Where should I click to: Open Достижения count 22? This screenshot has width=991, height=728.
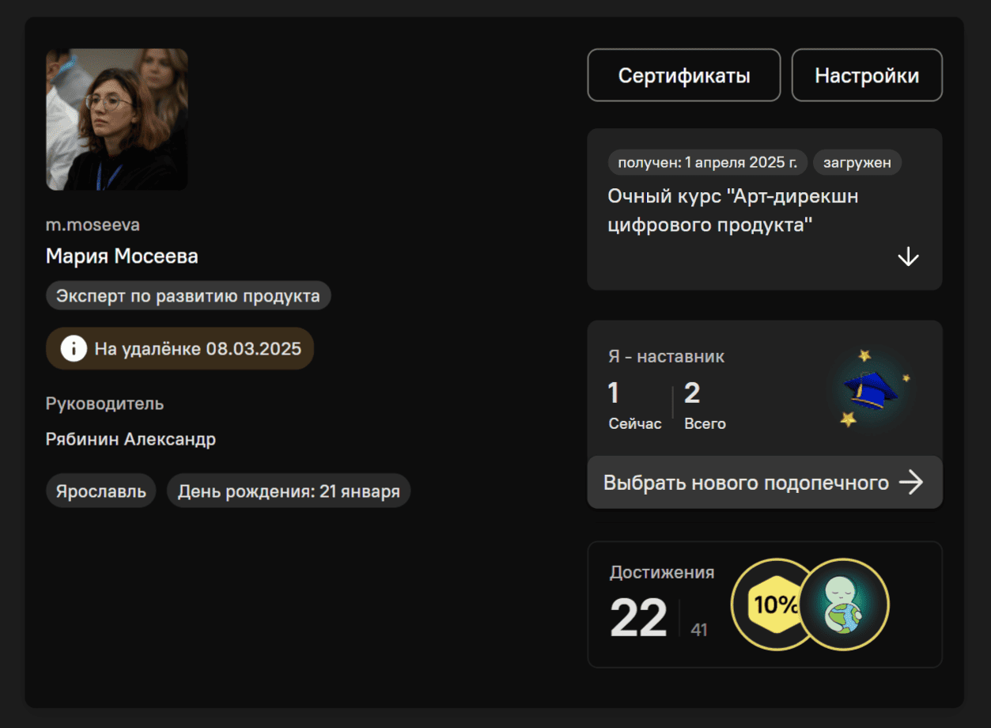tap(638, 619)
